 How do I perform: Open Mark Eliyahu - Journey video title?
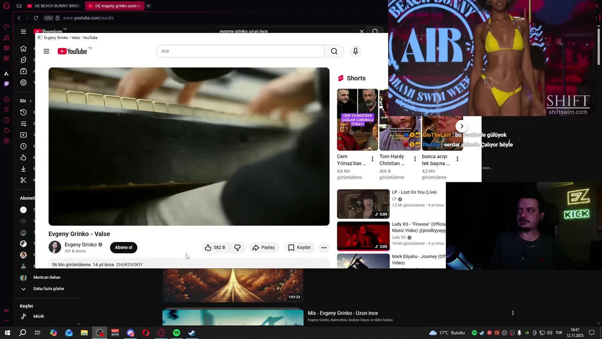coord(419,259)
